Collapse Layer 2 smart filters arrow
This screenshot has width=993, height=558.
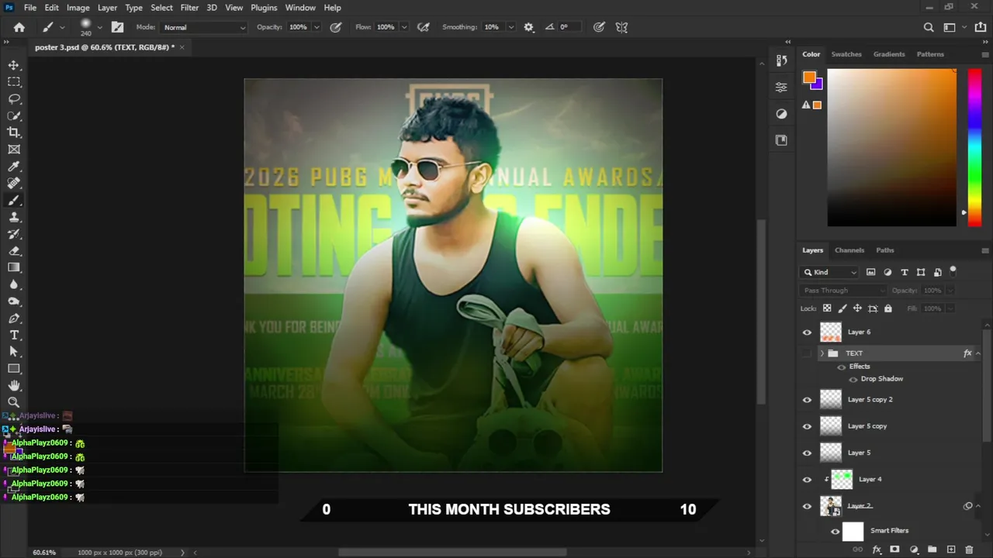977,506
